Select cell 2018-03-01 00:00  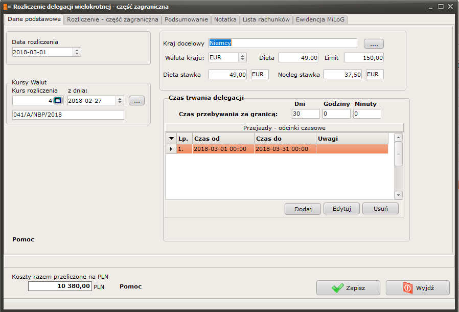pos(223,149)
